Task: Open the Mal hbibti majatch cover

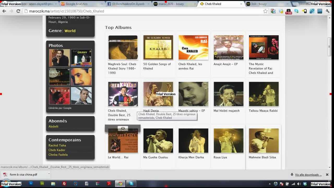Action: pyautogui.click(x=229, y=94)
